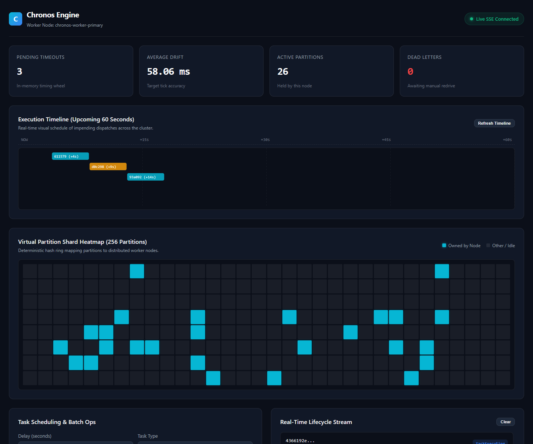Clear the Real-Time Lifecycle Stream
533x444 pixels.
(505, 422)
